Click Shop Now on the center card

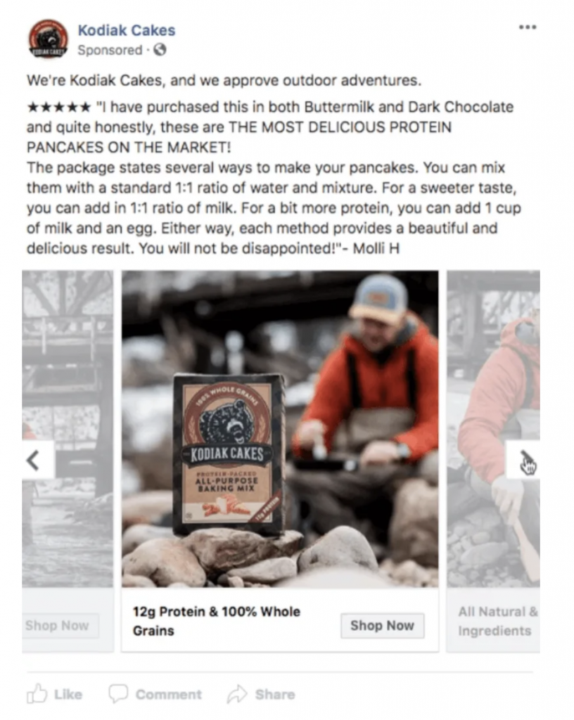click(x=382, y=625)
